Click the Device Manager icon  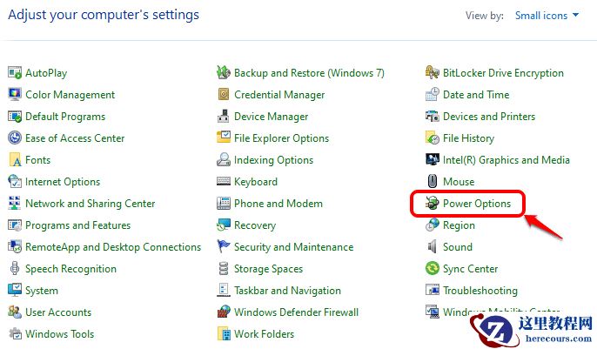click(x=224, y=117)
